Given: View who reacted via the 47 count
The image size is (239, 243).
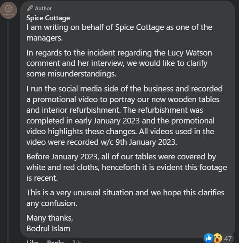Looking at the screenshot, I should (x=228, y=239).
